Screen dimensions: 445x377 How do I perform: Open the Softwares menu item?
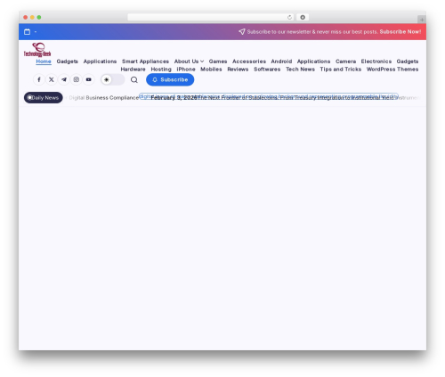(x=267, y=70)
